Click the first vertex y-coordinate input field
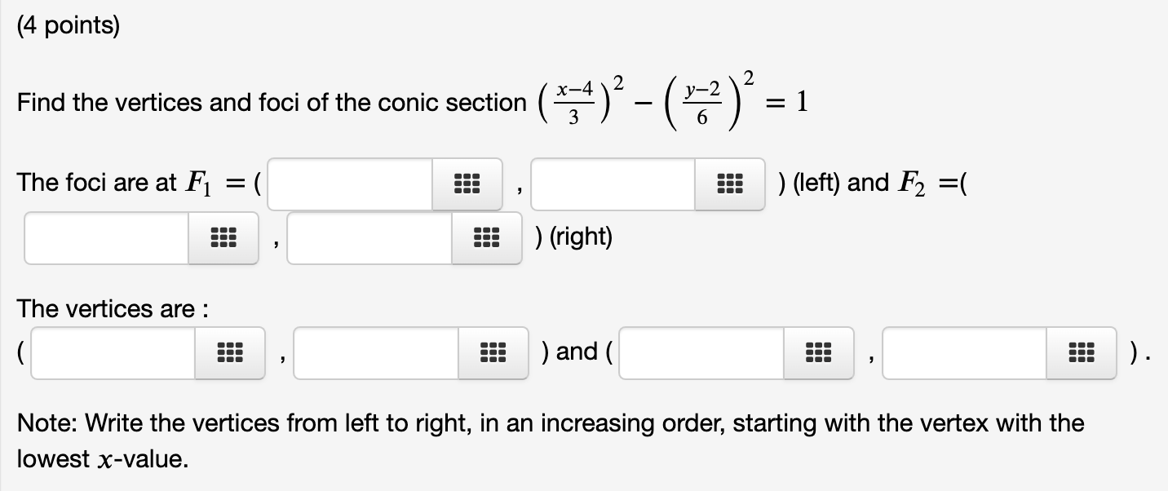 pos(376,353)
